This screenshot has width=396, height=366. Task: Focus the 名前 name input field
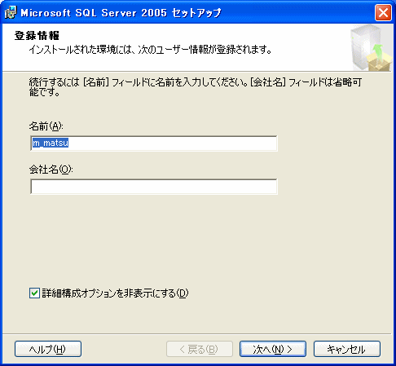(x=154, y=143)
